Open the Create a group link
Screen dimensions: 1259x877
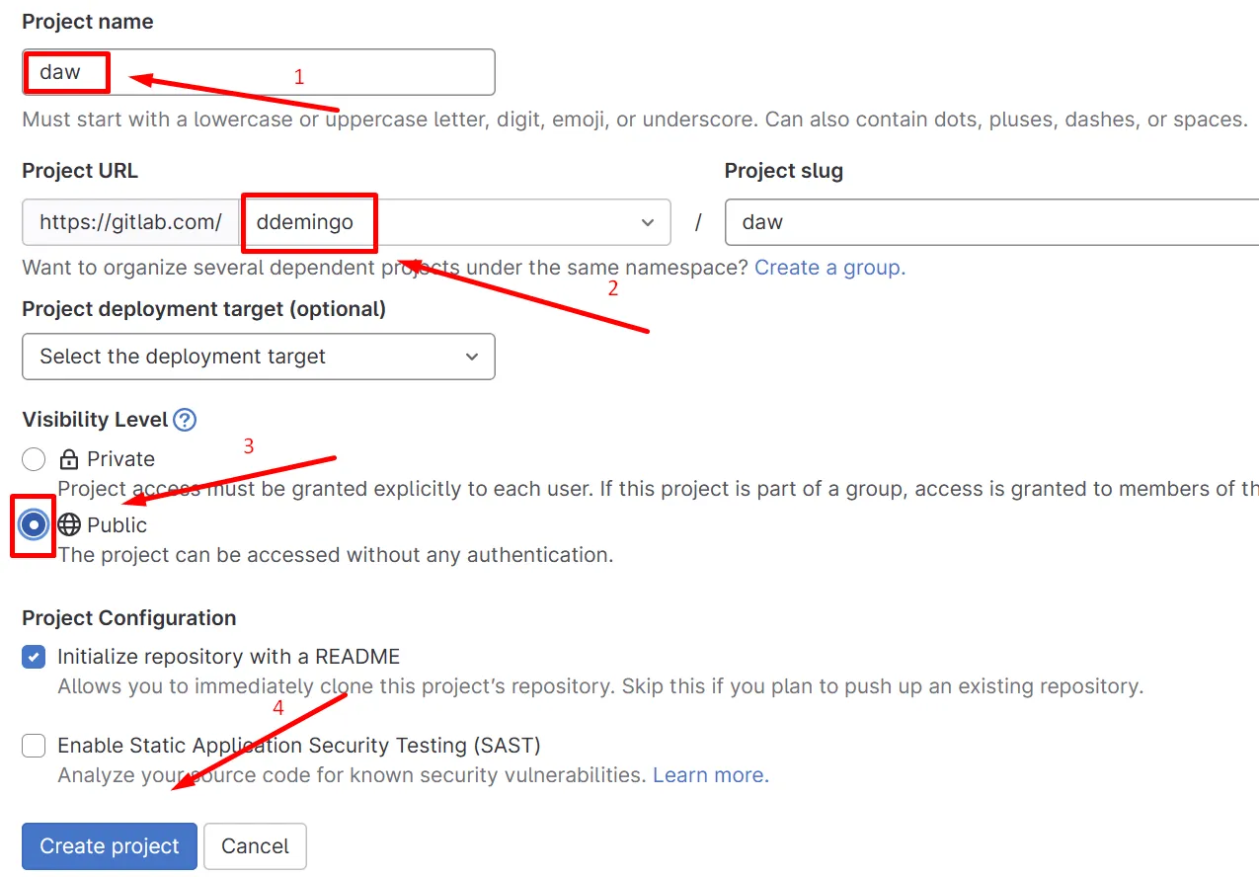[x=829, y=268]
